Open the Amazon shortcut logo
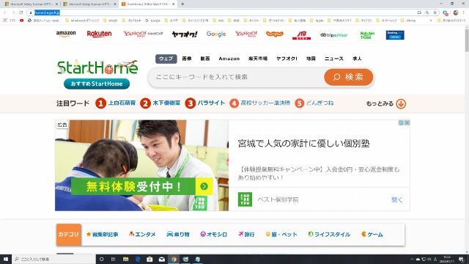The width and height of the screenshot is (469, 264). click(66, 34)
